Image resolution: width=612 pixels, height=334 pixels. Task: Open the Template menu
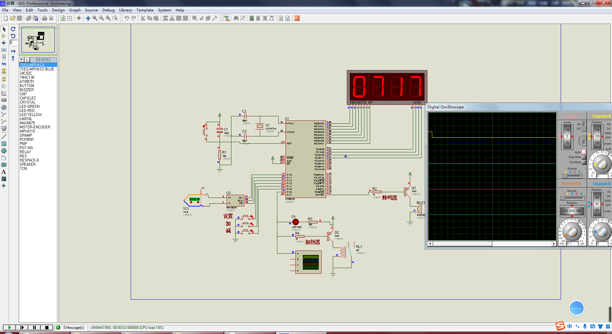145,10
